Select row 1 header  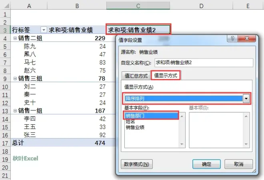5,14
